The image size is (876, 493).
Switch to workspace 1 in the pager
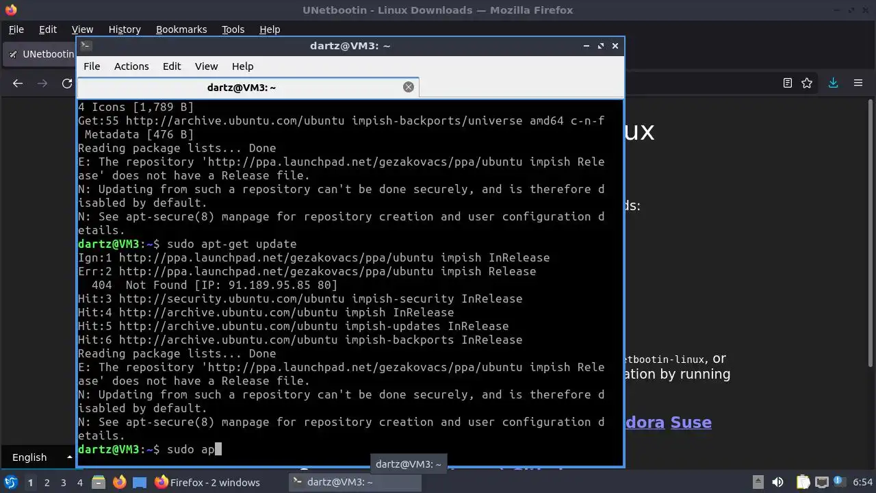point(30,482)
